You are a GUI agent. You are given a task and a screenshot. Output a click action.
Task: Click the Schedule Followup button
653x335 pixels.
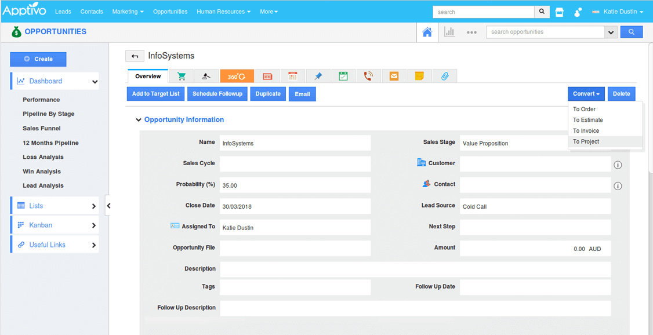pyautogui.click(x=217, y=93)
